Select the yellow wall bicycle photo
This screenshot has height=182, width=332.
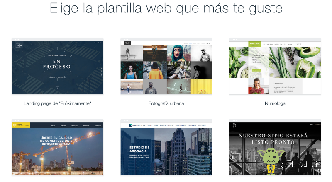click(x=201, y=87)
